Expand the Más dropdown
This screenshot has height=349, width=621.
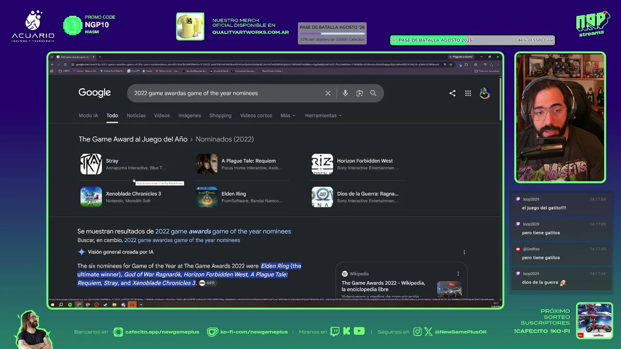pyautogui.click(x=288, y=115)
